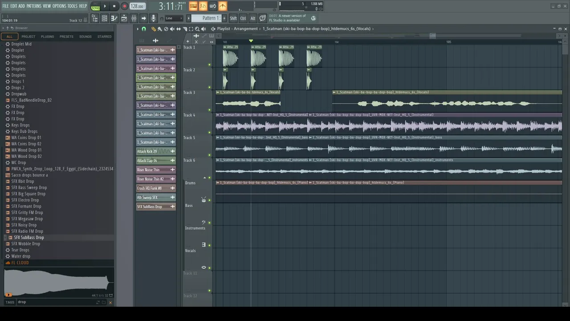This screenshot has height=321, width=570.
Task: Click the plus button next to Pattern 1
Action: (x=224, y=18)
